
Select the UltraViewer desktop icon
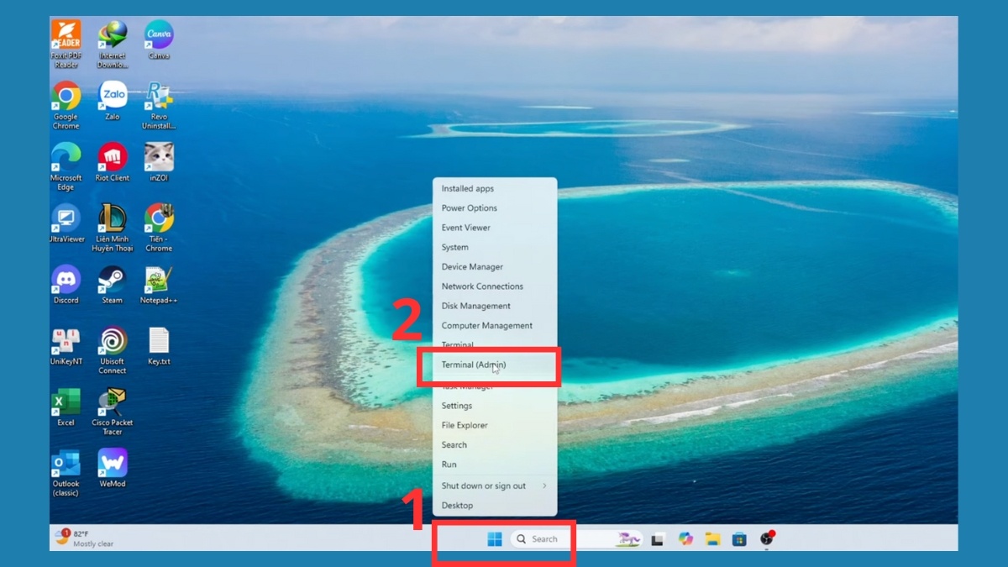click(x=66, y=223)
